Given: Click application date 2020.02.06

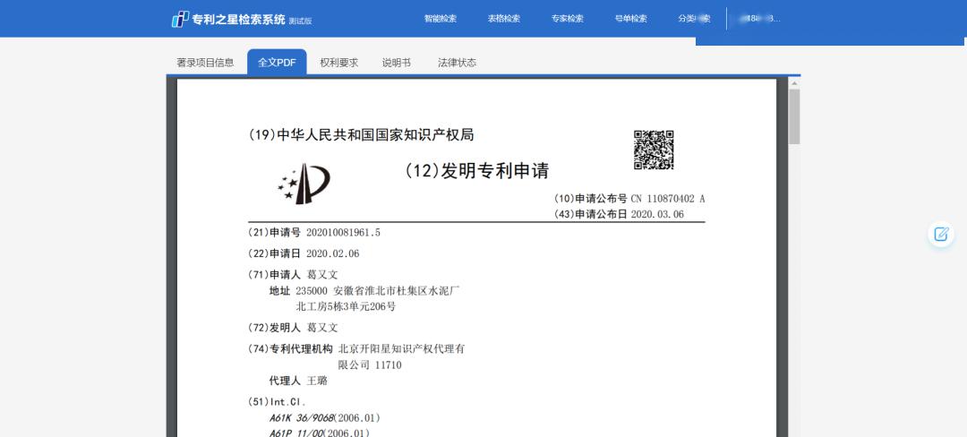Looking at the screenshot, I should [x=332, y=253].
